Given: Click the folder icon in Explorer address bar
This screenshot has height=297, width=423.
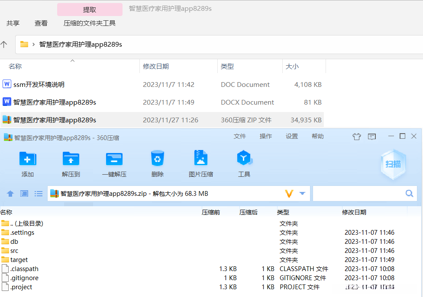Looking at the screenshot, I should (24, 44).
